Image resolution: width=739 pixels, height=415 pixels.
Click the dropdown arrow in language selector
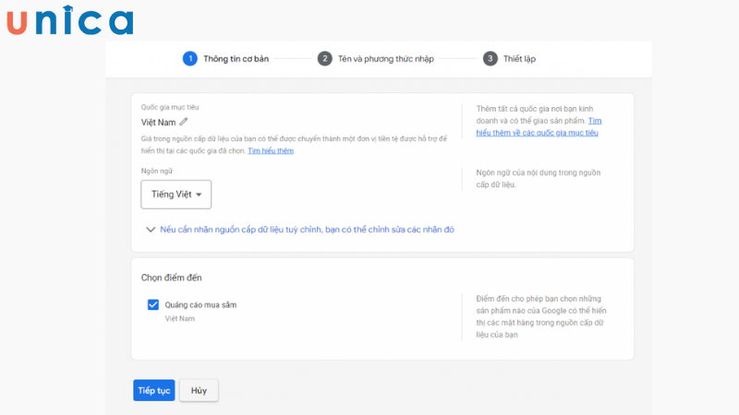click(x=199, y=195)
